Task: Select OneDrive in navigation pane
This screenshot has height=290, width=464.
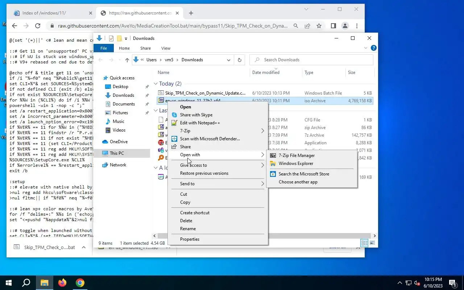Action: tap(119, 142)
